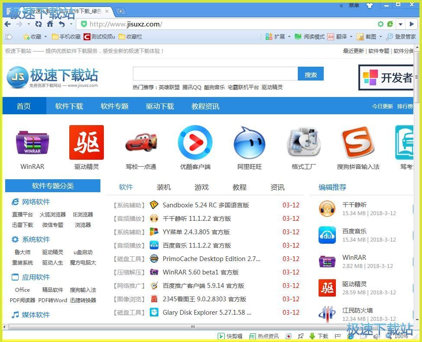Toggle 阅读模式 reading mode
422x342 pixels.
pos(309,37)
